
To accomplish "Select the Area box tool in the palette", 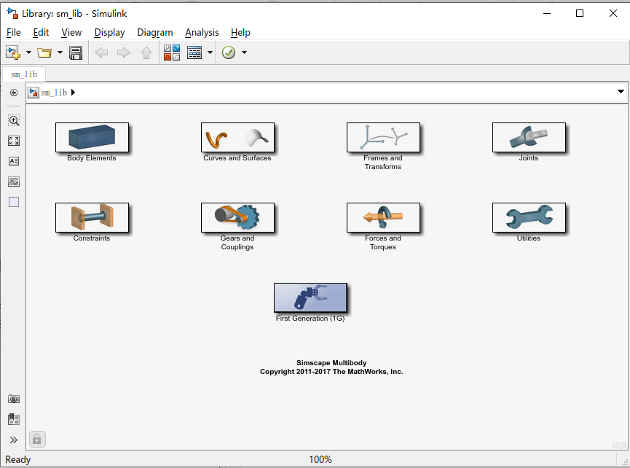I will point(13,202).
